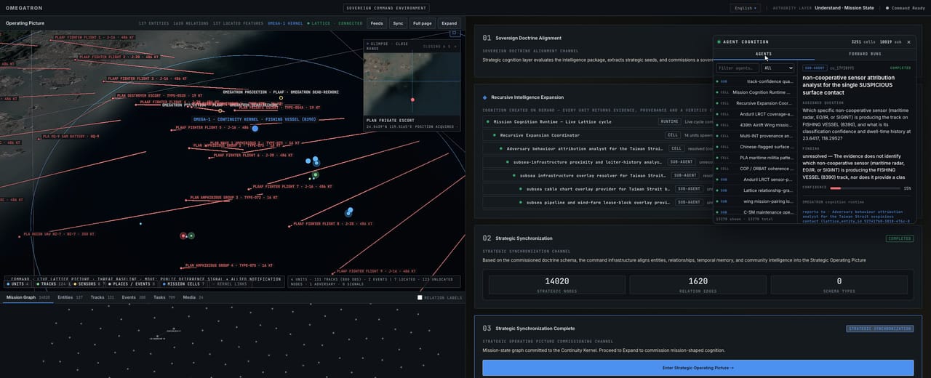Screen dimensions: 931x378
Task: Click the Relation Edges 1620 stat card
Action: coord(698,284)
